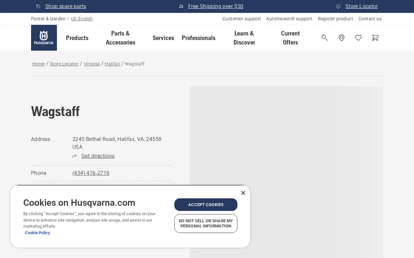Click the Cookies on Husqvarna.com heading
414x258 pixels.
79,203
